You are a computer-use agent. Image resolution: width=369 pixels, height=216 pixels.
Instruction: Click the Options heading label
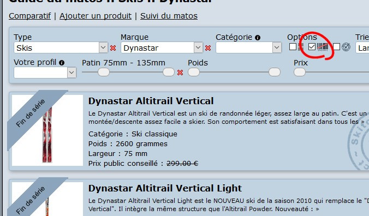point(302,38)
